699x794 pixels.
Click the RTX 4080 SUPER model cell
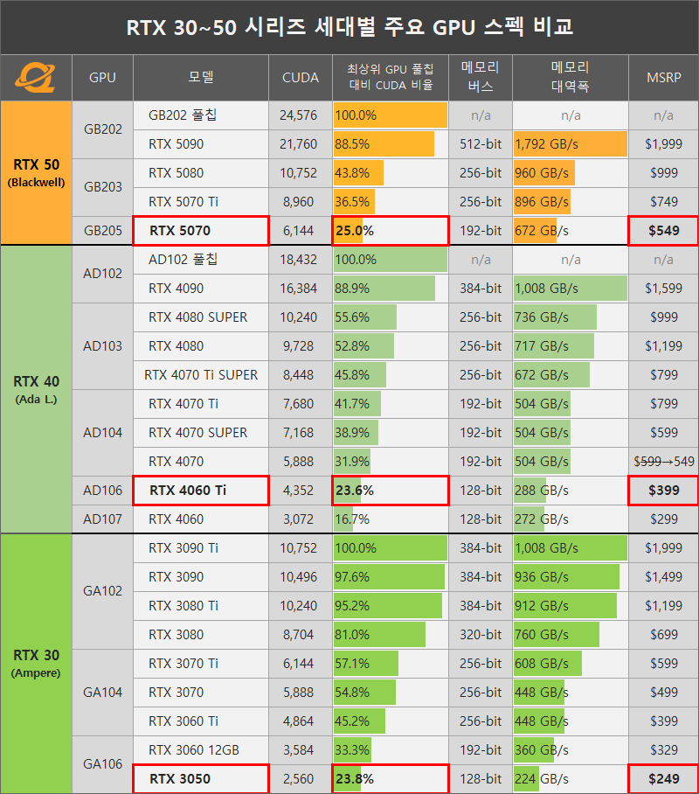tap(201, 317)
